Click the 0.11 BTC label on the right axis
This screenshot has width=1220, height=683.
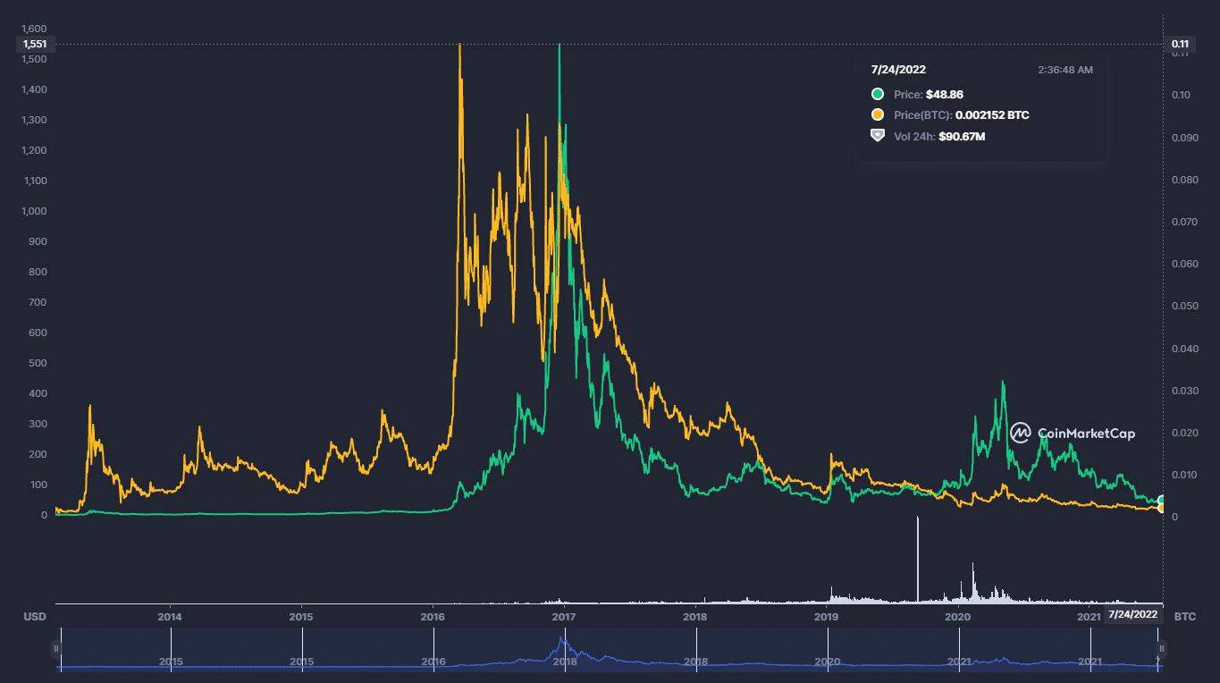pos(1180,44)
